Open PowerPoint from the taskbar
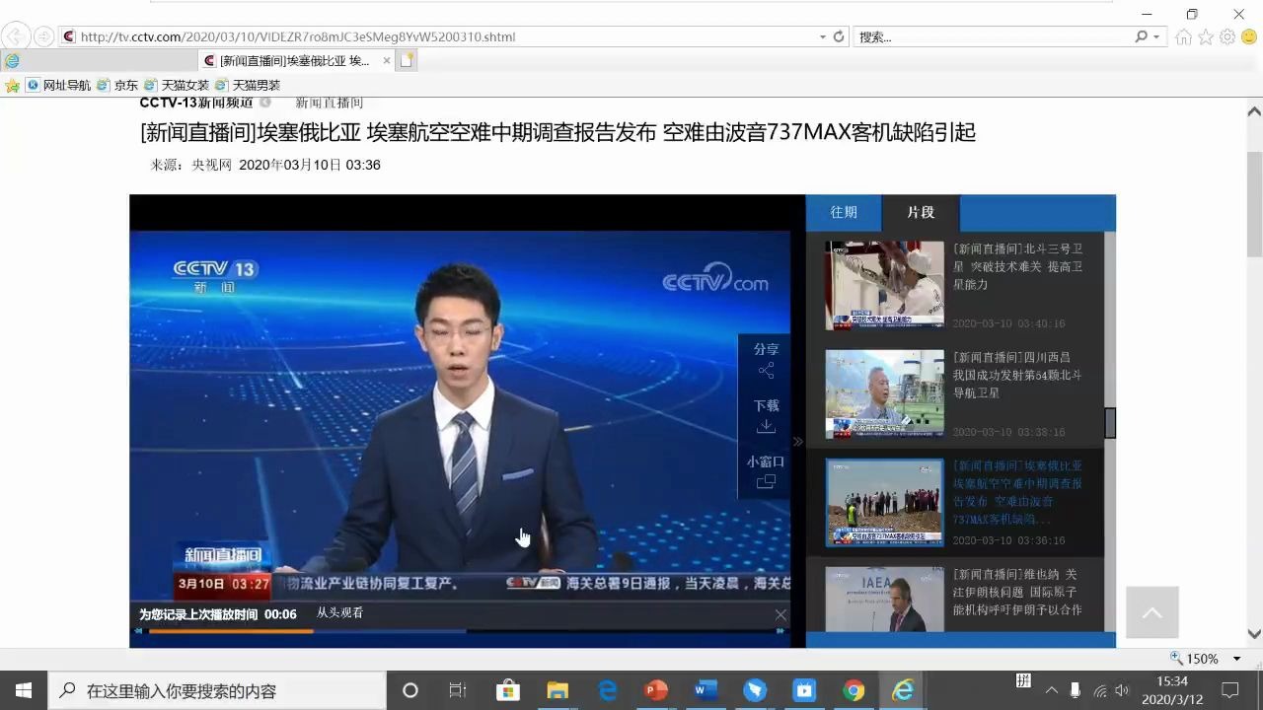 click(656, 690)
